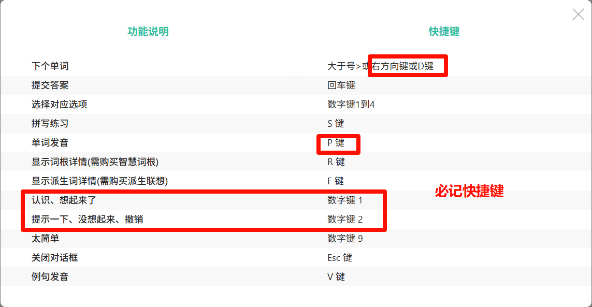Click the 回车键 shortcut entry
The image size is (592, 307).
341,85
